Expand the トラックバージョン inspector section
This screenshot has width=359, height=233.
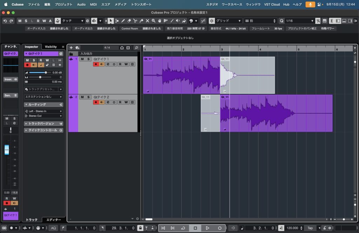[x=41, y=123]
